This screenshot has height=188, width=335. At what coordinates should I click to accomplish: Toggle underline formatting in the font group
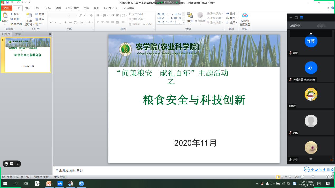(x=60, y=23)
